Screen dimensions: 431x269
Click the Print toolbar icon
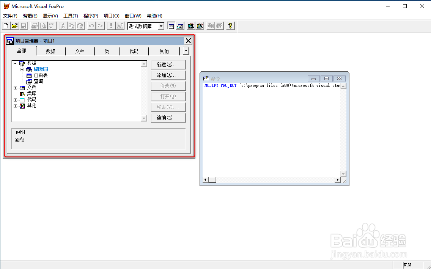click(x=35, y=26)
